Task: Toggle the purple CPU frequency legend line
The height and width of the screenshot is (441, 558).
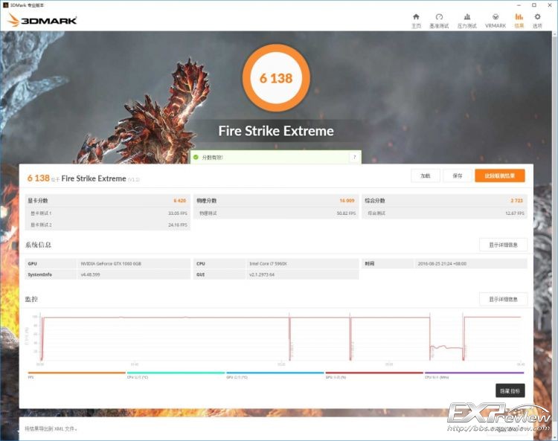Action: pos(475,373)
